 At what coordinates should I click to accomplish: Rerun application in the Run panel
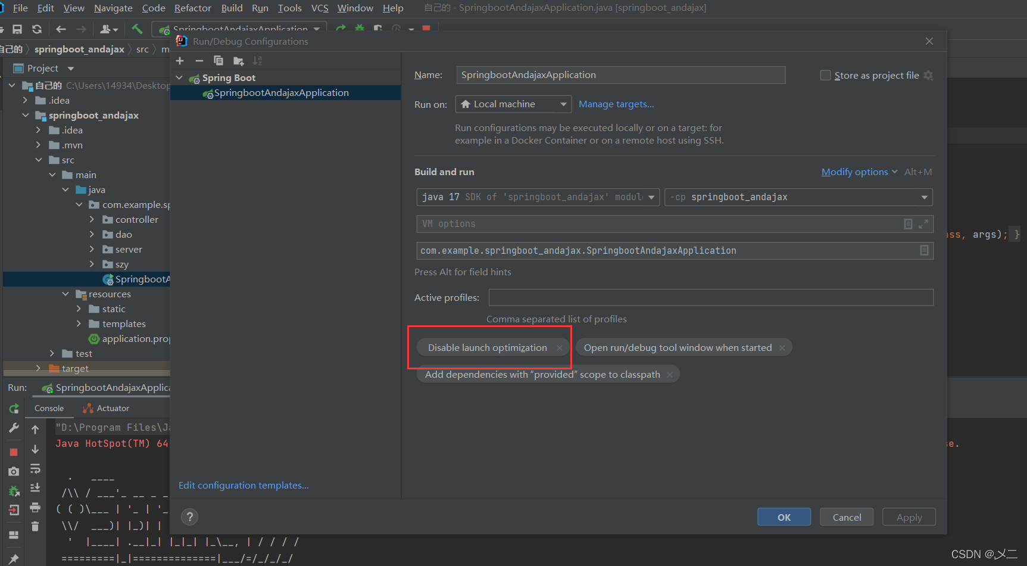(x=14, y=409)
